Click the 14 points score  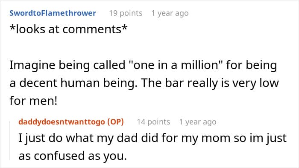click(153, 122)
